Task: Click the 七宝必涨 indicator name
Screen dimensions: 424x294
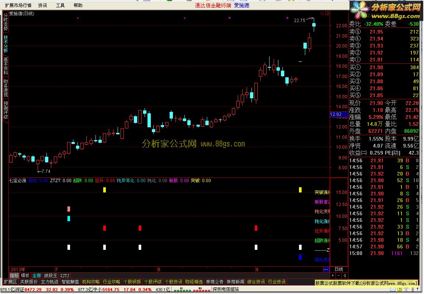Action: 18,181
